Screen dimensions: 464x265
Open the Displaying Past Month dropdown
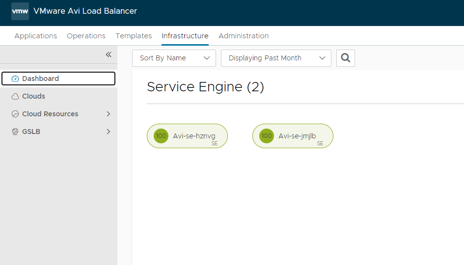(276, 58)
